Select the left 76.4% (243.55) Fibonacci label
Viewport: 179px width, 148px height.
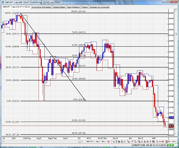click(12, 34)
